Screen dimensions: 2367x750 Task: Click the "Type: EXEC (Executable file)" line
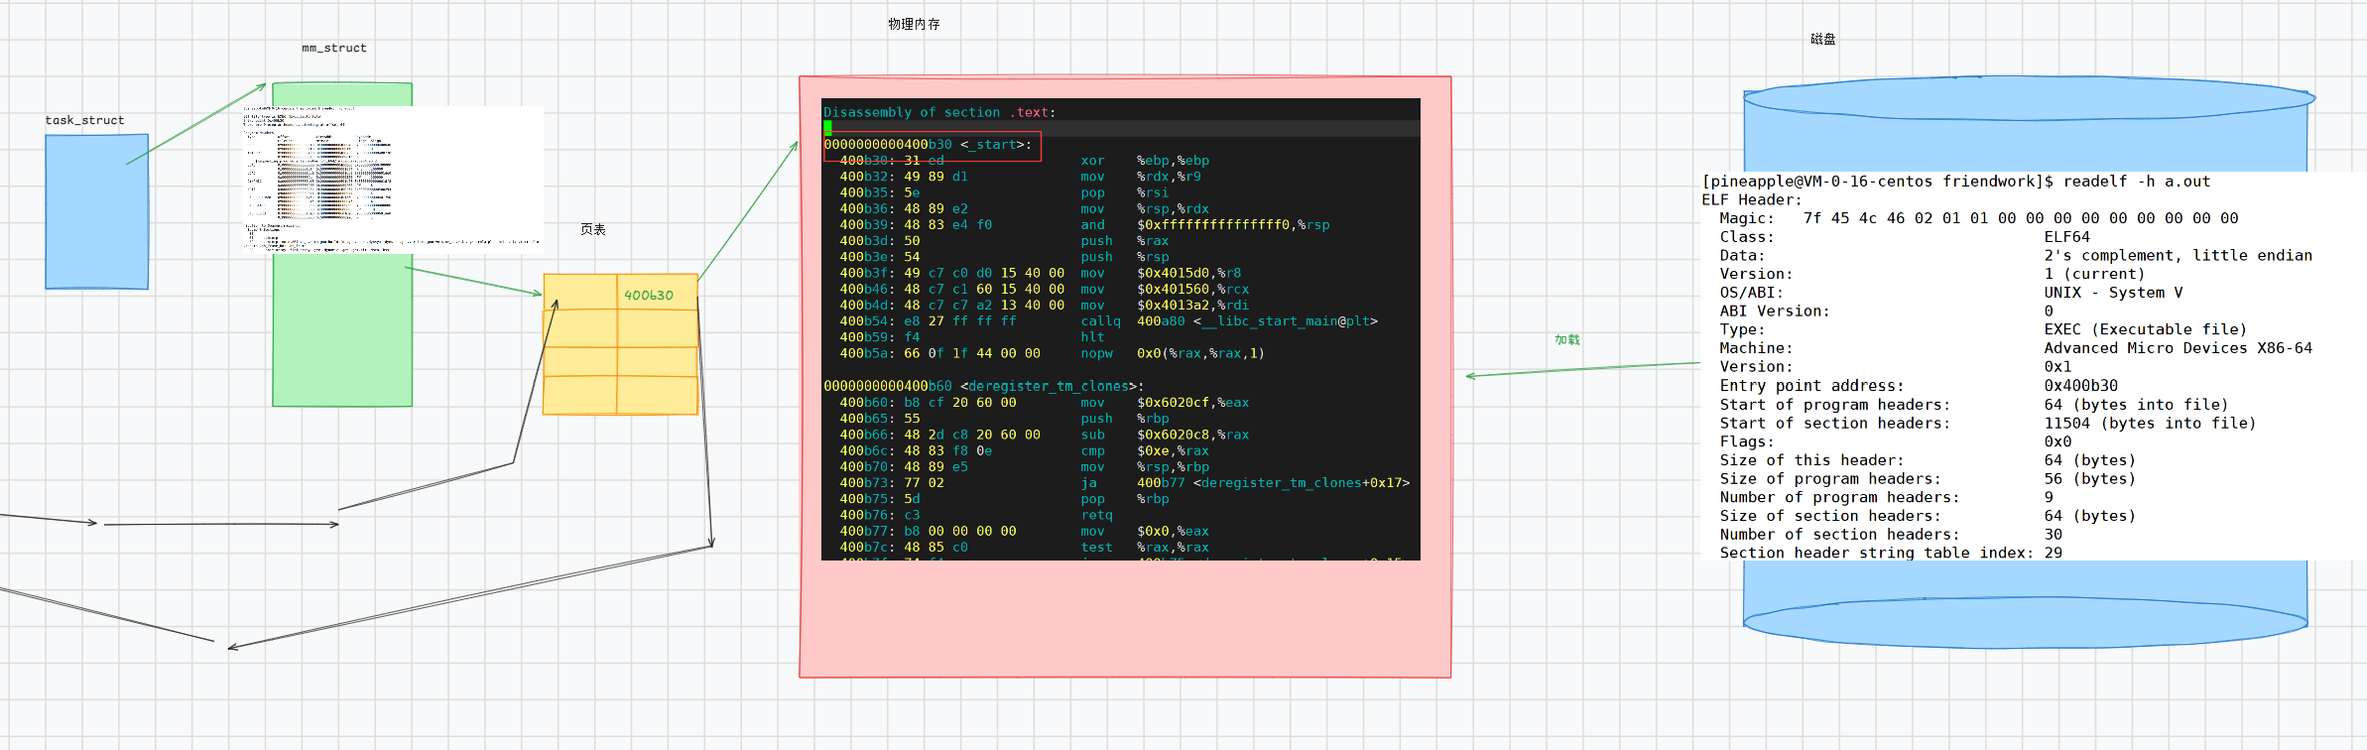[x=1983, y=330]
